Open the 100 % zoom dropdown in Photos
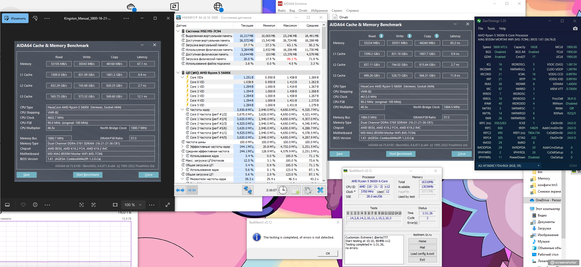The width and height of the screenshot is (581, 267). click(x=133, y=205)
